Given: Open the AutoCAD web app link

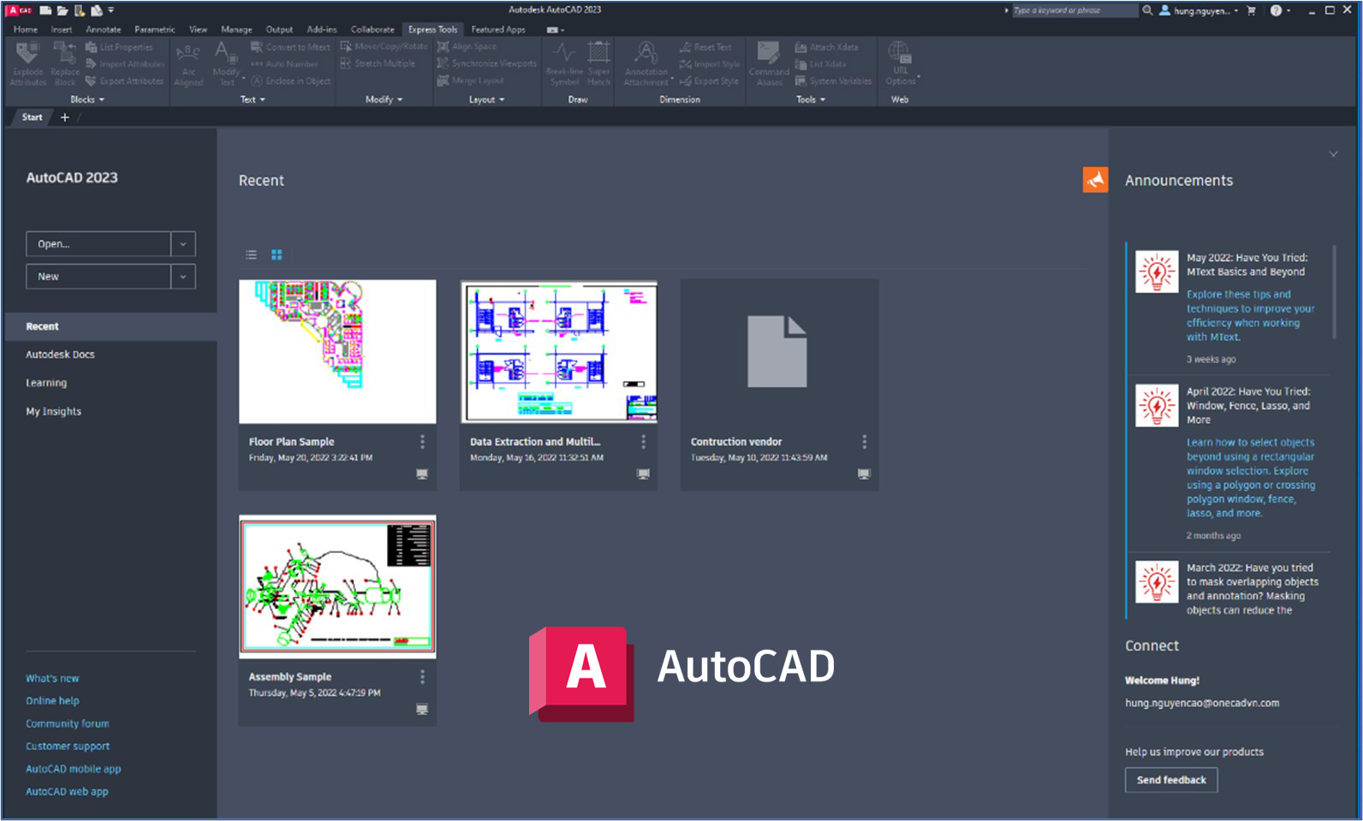Looking at the screenshot, I should click(67, 792).
